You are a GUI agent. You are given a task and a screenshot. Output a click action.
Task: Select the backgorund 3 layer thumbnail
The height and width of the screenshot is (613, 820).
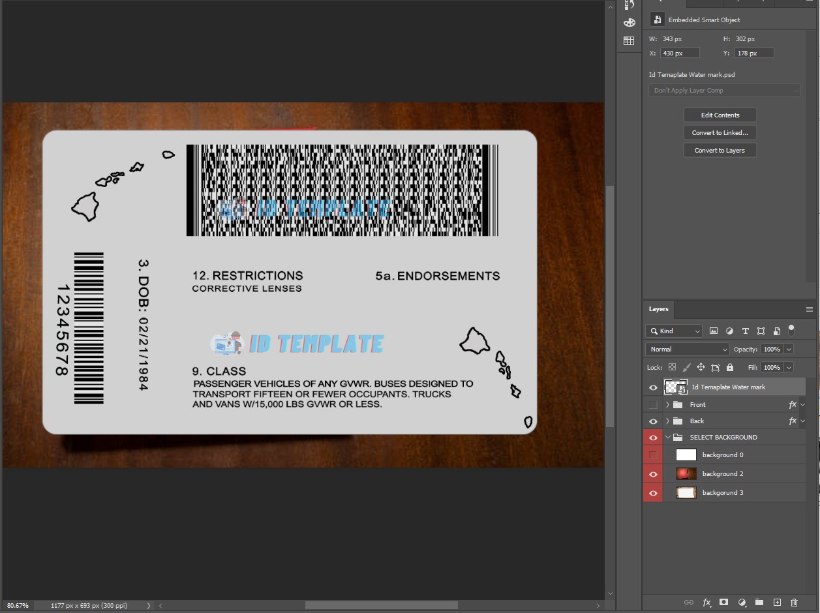pos(686,493)
